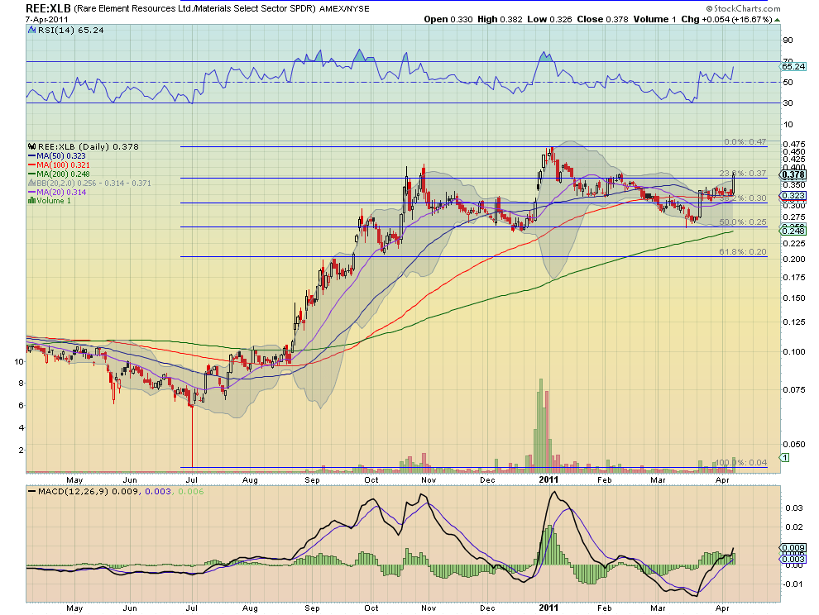Click the 0.02 label on MACD axis
This screenshot has width=819, height=615.
click(x=794, y=527)
